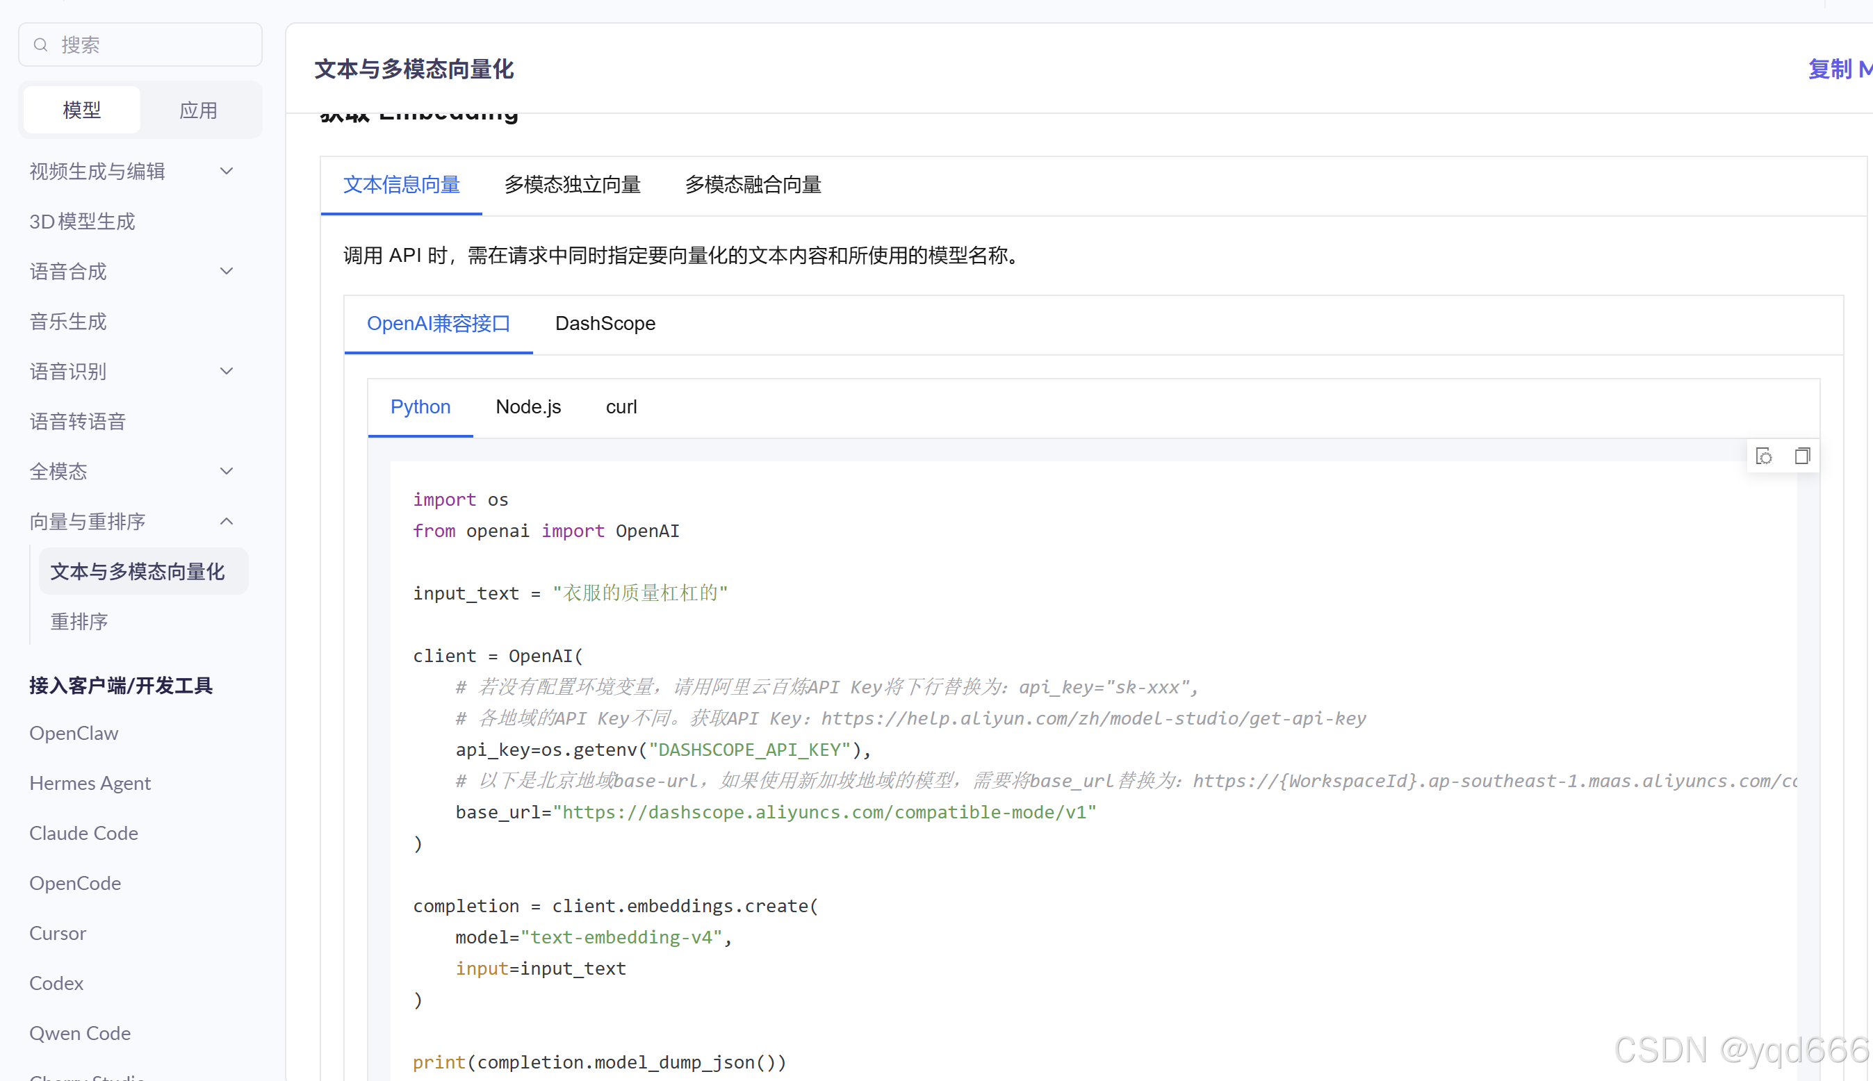This screenshot has width=1873, height=1081.
Task: Copy the code with the copy icon
Action: (x=1802, y=456)
